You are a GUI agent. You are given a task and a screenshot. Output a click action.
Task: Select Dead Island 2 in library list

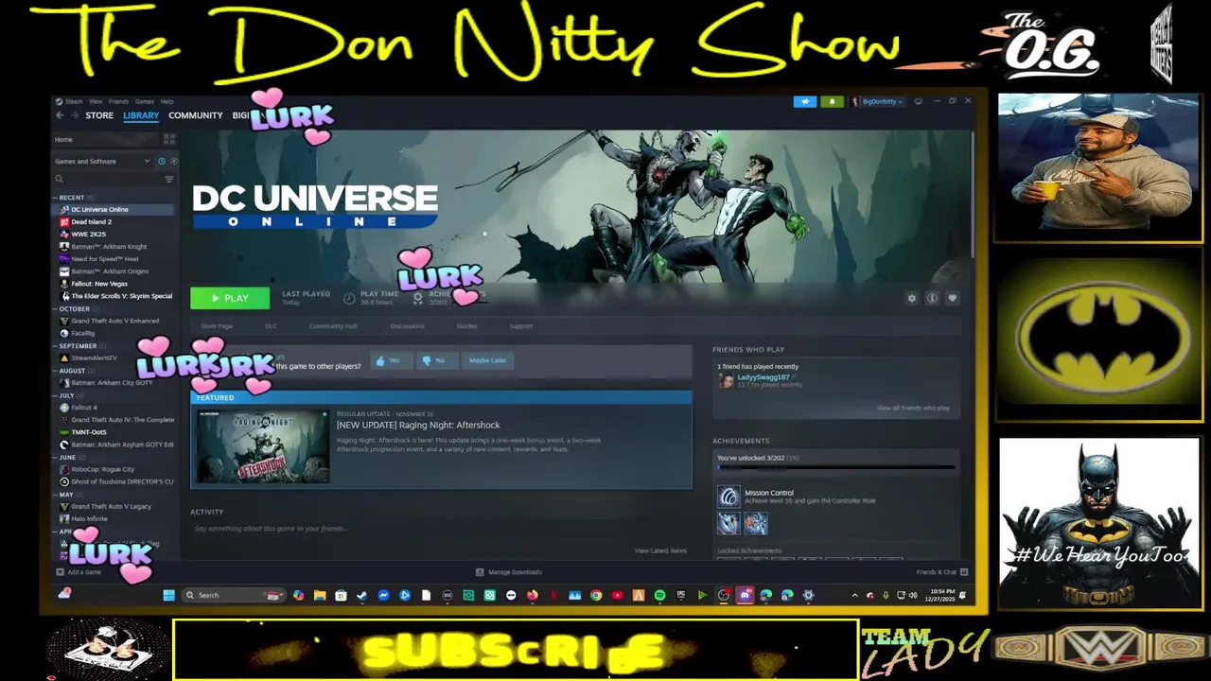[x=91, y=221]
